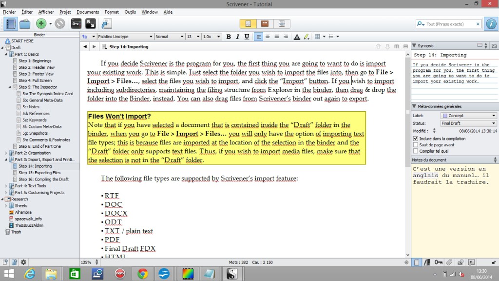This screenshot has height=281, width=499.
Task: Open the Afficher menu
Action: click(46, 12)
